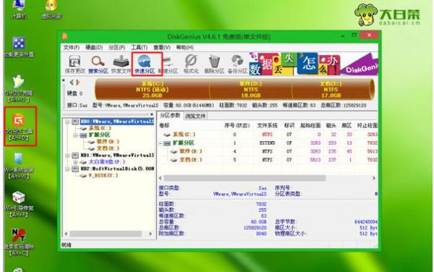
Task: Click the disk tree horizontal scrollbar thumb
Action: (x=106, y=234)
